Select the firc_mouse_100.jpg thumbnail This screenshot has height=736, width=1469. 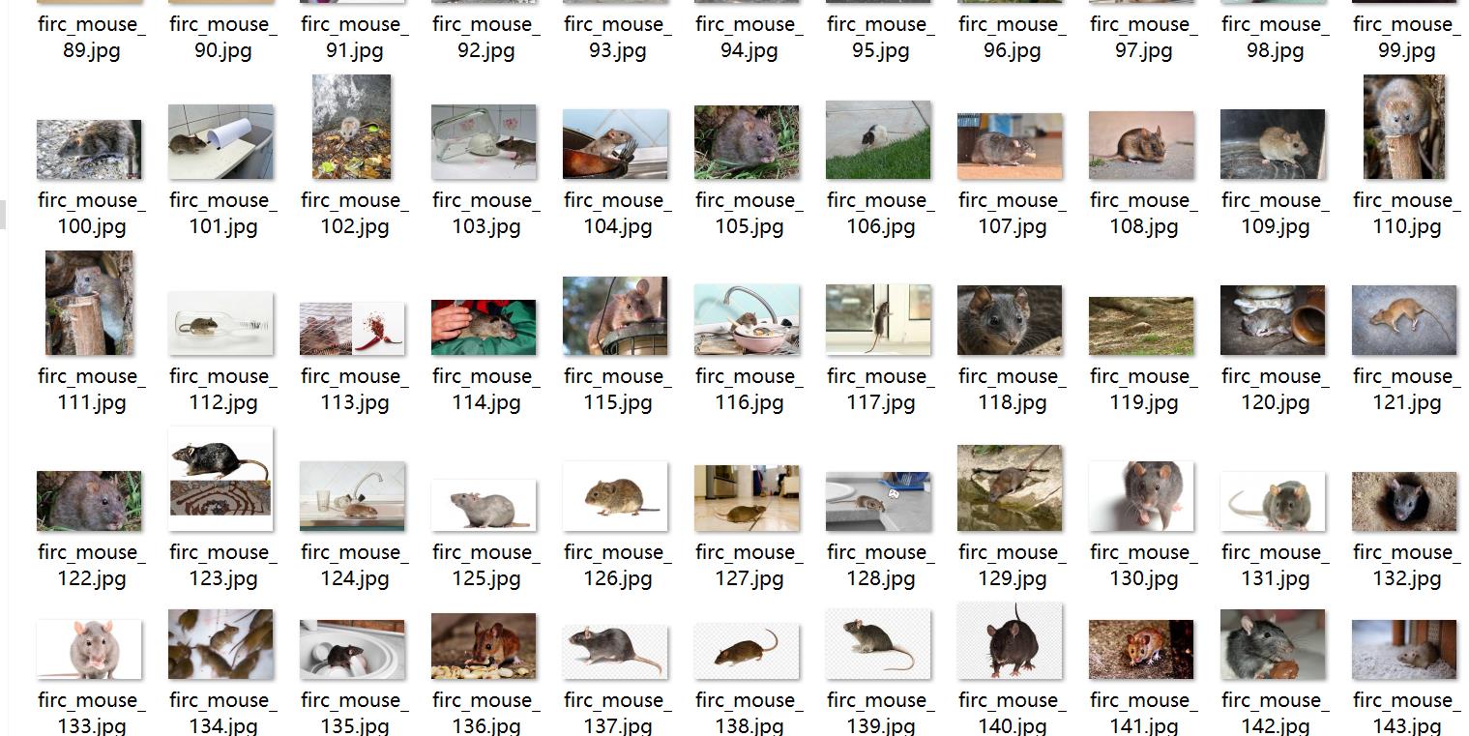(89, 149)
